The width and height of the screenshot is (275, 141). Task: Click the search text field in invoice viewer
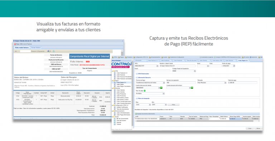(x=25, y=51)
